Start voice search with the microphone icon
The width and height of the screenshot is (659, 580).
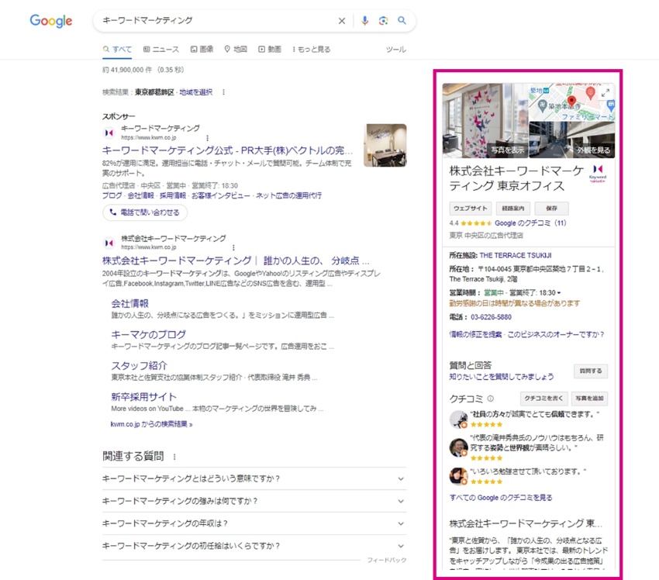pyautogui.click(x=364, y=21)
